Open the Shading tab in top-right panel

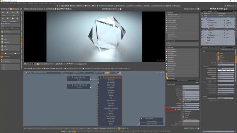[x=210, y=11]
